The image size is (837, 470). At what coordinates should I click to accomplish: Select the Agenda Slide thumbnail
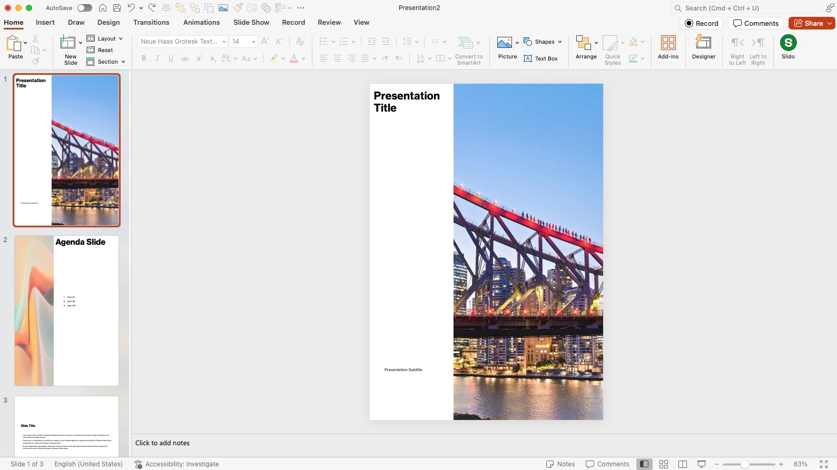66,311
